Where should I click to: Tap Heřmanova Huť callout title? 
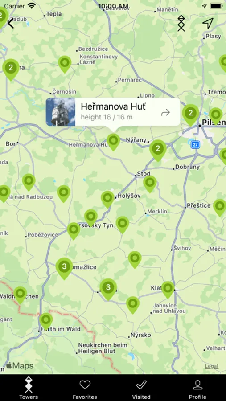(x=113, y=106)
